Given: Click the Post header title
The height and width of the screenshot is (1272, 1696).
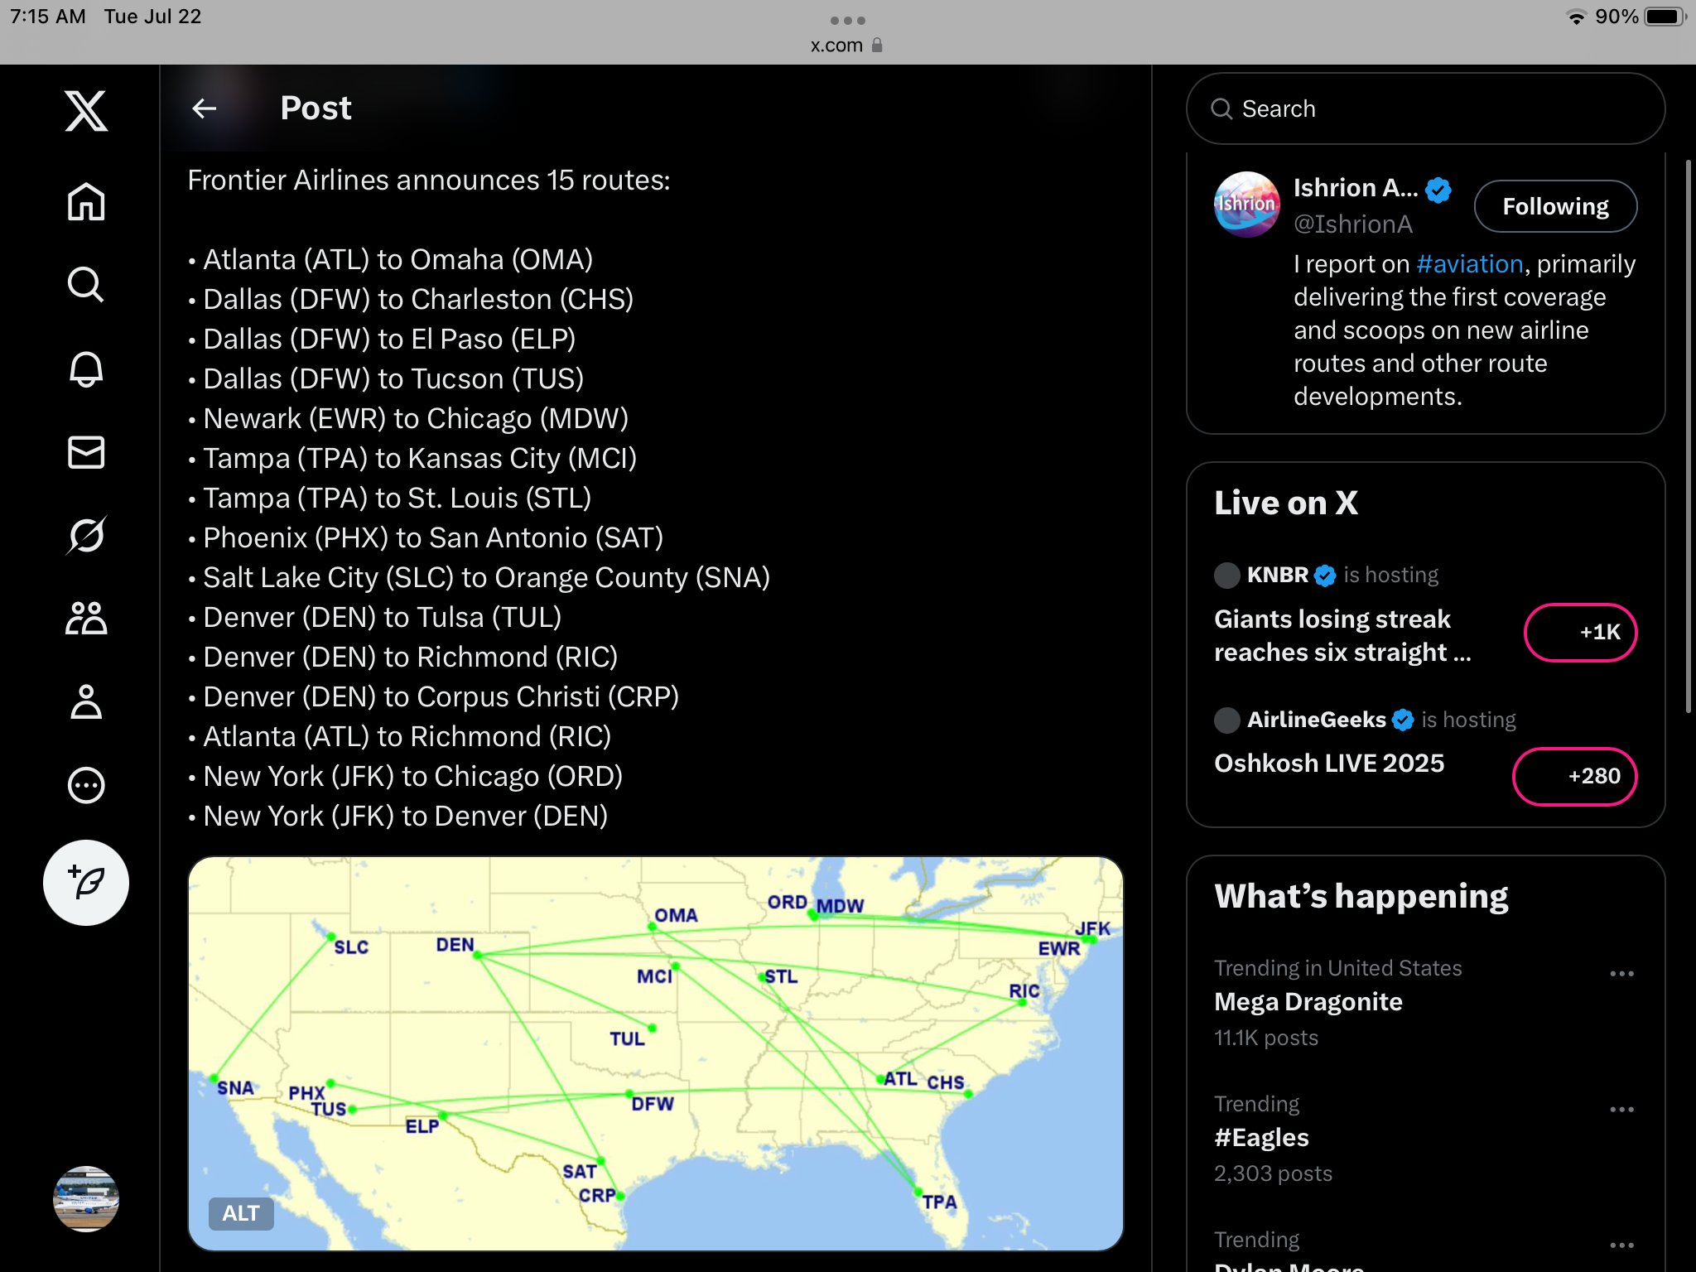Looking at the screenshot, I should coord(316,108).
